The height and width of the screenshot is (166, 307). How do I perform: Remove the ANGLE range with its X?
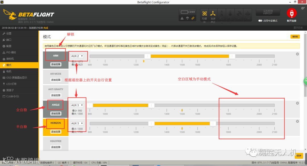click(297, 103)
